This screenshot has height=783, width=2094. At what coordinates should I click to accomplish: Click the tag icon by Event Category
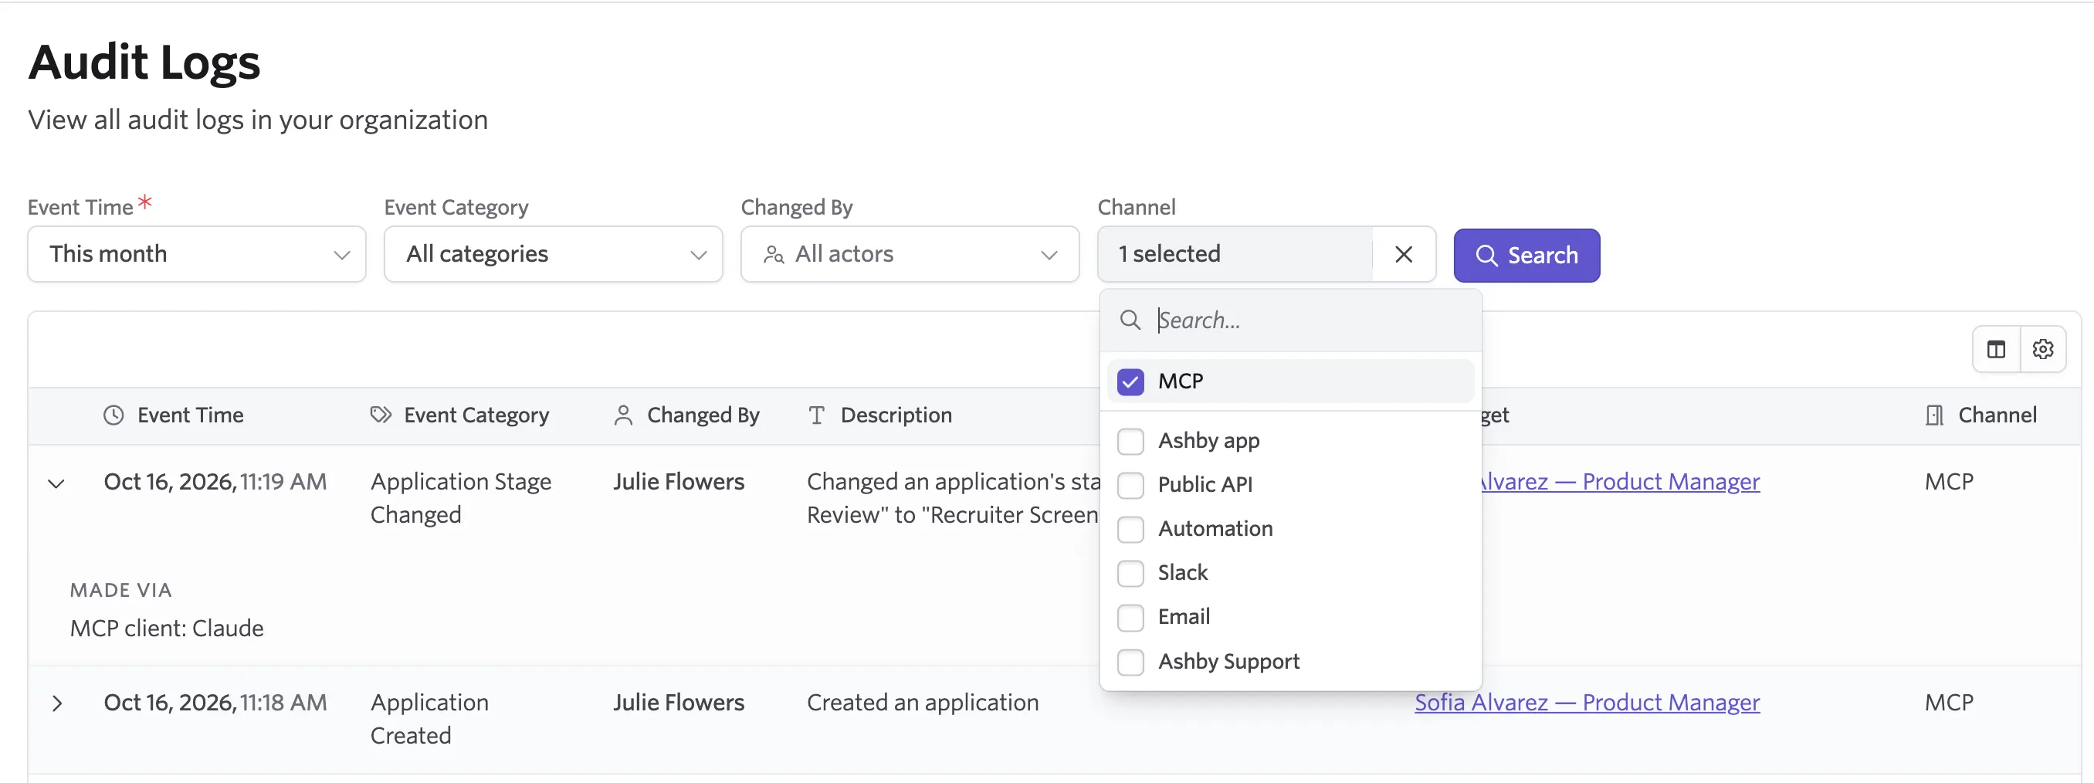381,415
